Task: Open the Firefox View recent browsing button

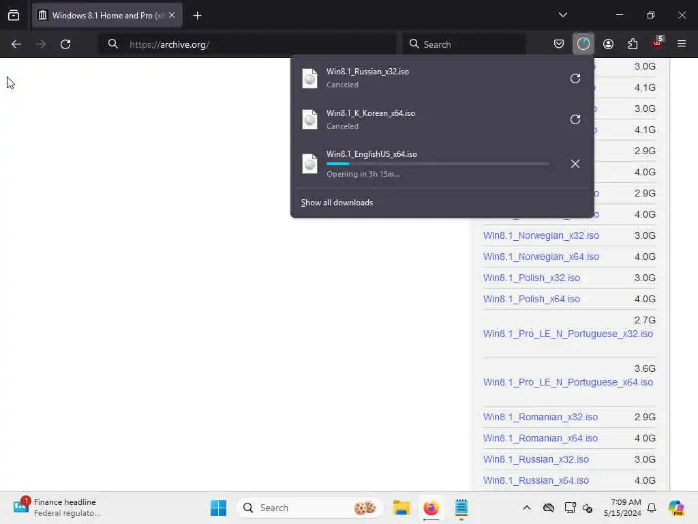Action: pos(14,15)
